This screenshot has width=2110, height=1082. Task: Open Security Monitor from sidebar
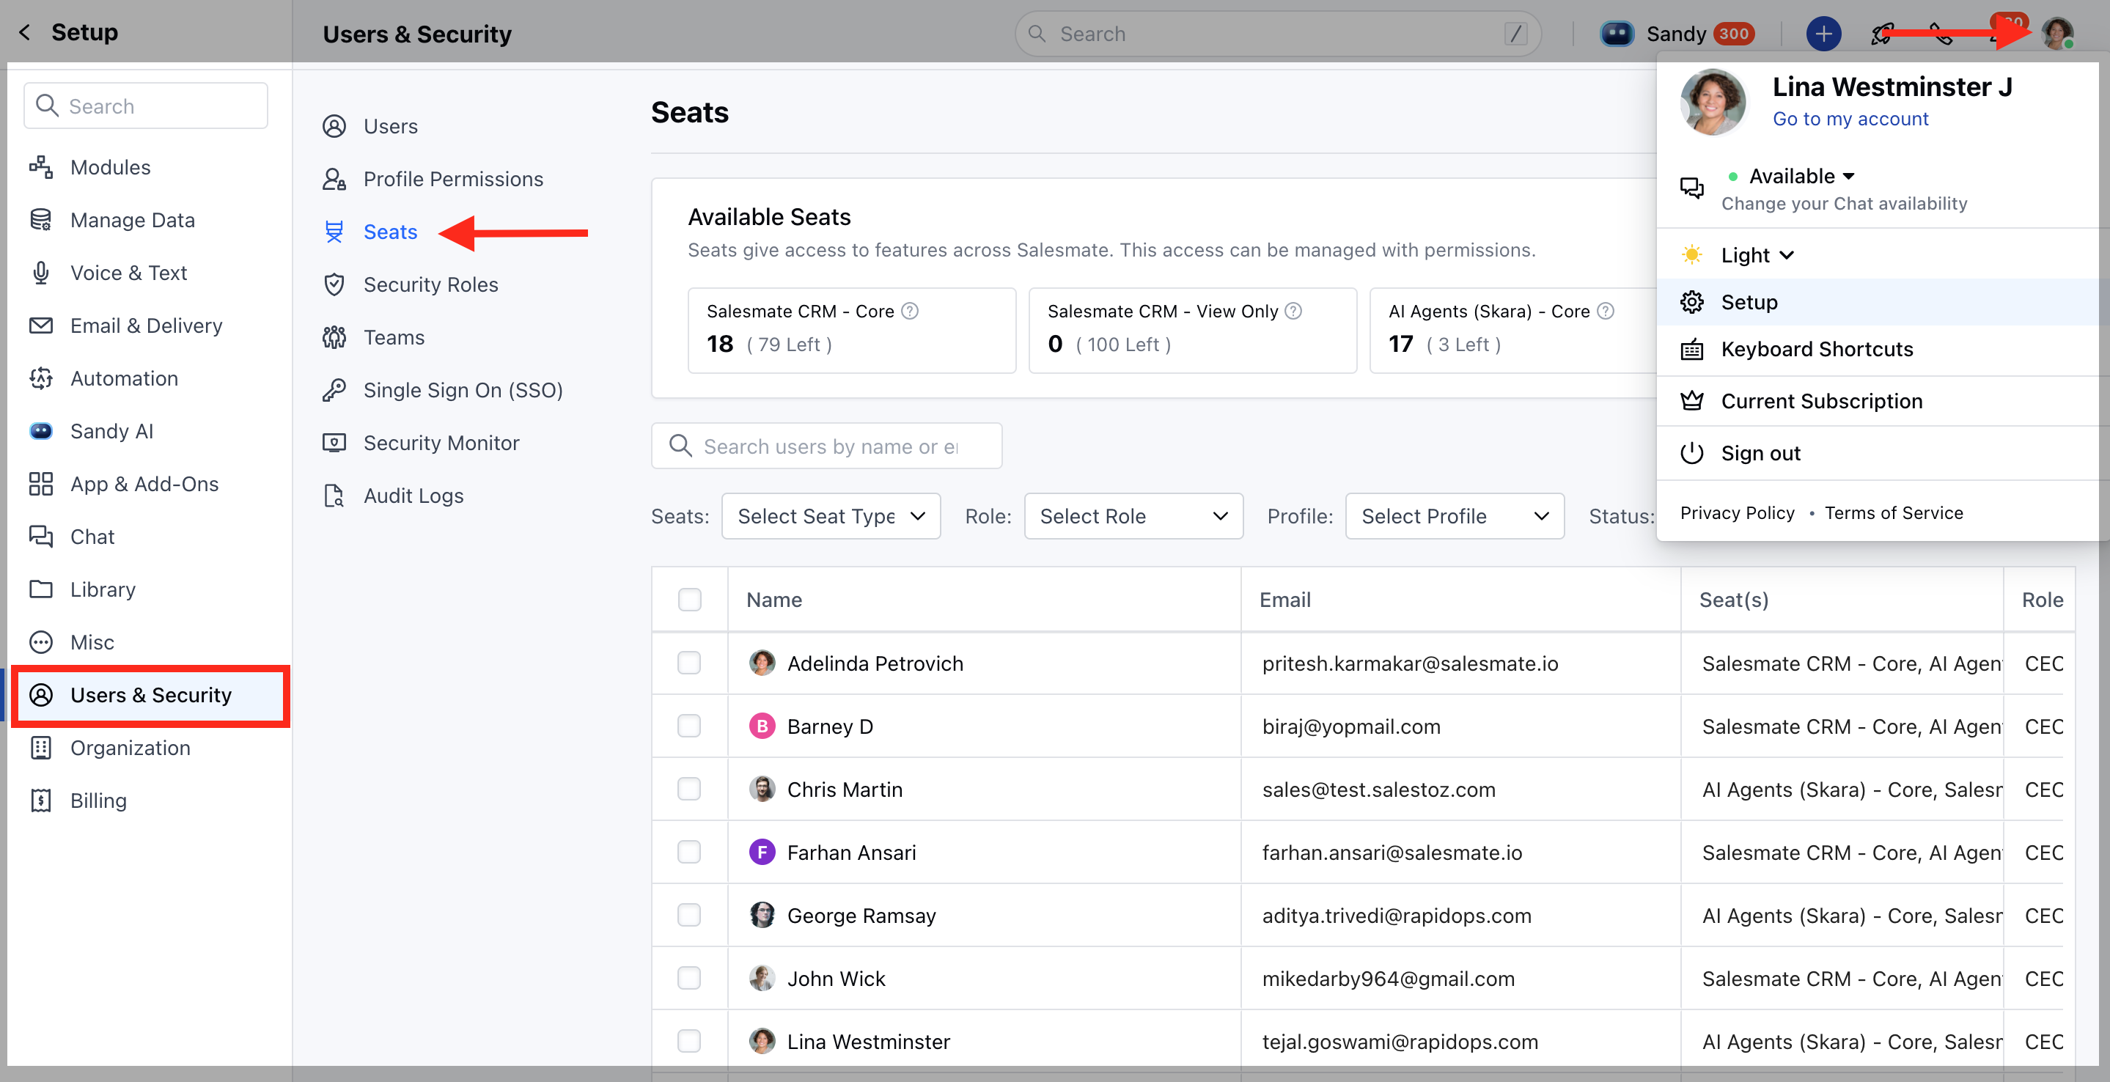441,443
